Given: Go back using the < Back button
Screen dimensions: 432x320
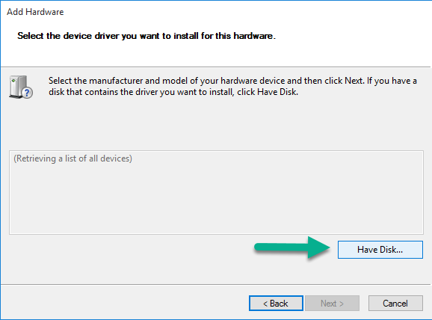Looking at the screenshot, I should [x=276, y=304].
